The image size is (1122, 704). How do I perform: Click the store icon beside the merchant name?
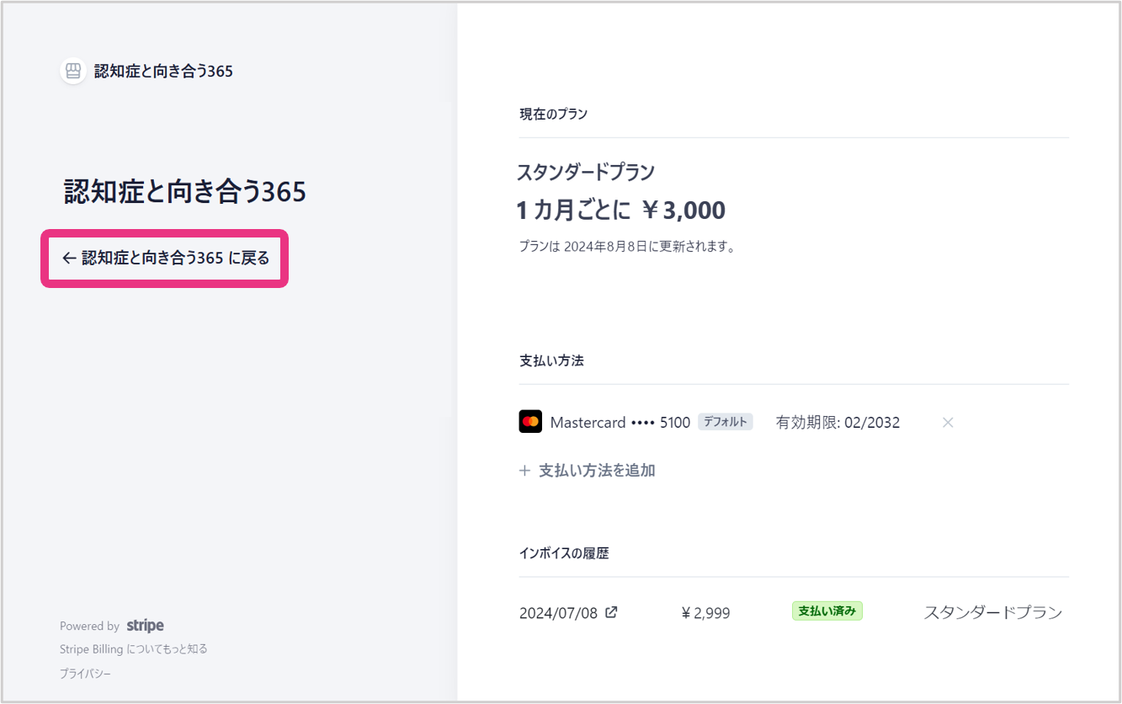click(73, 71)
